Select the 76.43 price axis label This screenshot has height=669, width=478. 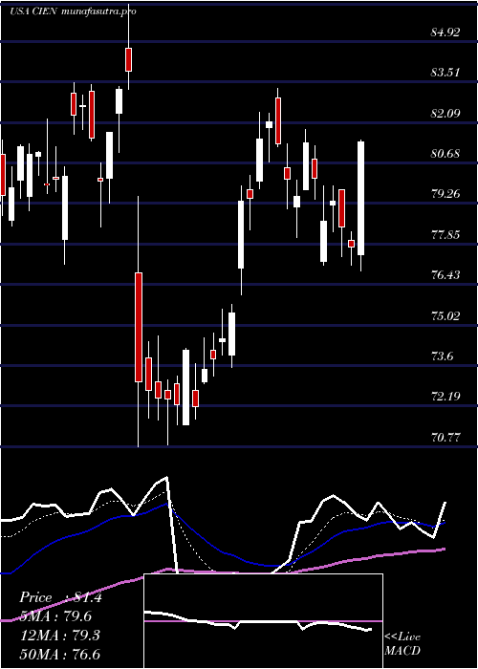pos(445,275)
